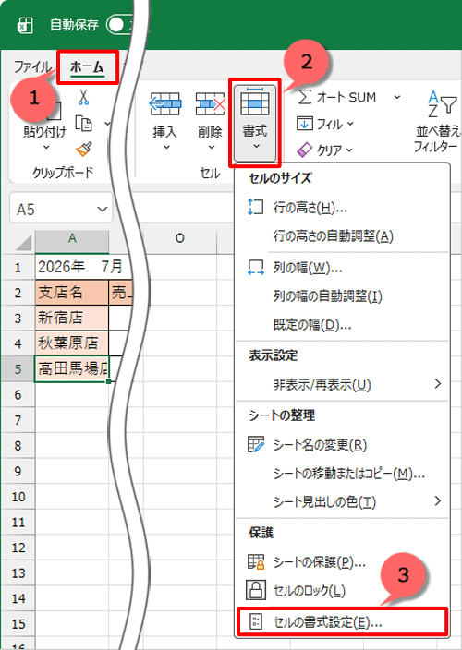Image resolution: width=462 pixels, height=650 pixels.
Task: Switch to the ホーム tab
Action: point(87,66)
